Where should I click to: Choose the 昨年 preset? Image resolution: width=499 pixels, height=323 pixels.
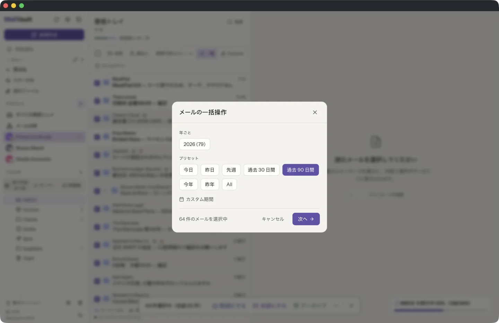[210, 184]
